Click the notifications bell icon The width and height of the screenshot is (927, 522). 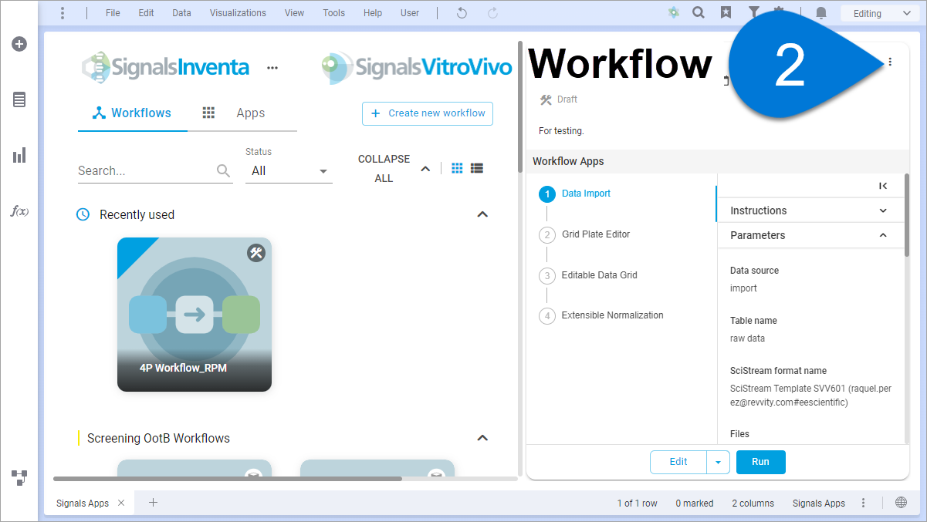tap(821, 13)
